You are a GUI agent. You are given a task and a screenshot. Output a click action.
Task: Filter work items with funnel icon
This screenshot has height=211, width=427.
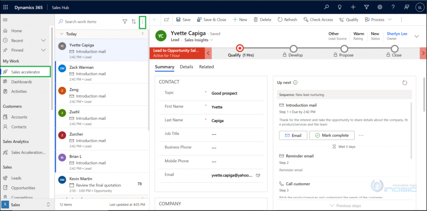coord(125,22)
